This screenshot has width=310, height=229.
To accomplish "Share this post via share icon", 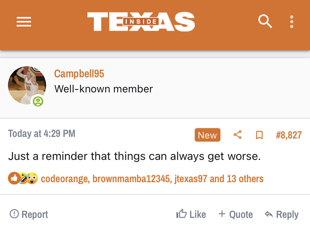I will (x=237, y=135).
